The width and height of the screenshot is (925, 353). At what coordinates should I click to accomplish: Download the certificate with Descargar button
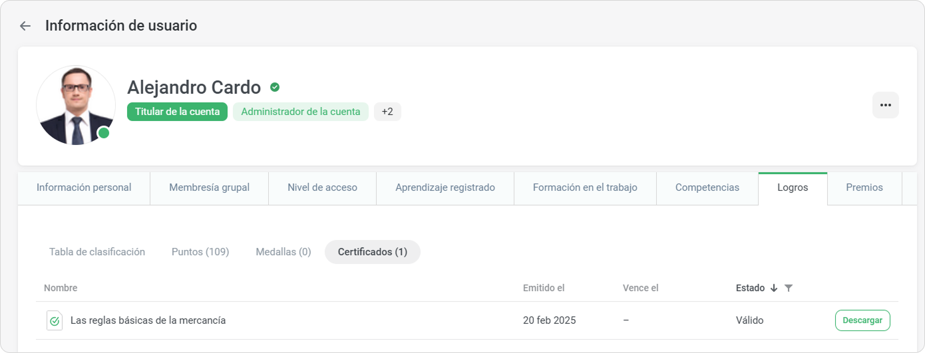(862, 320)
